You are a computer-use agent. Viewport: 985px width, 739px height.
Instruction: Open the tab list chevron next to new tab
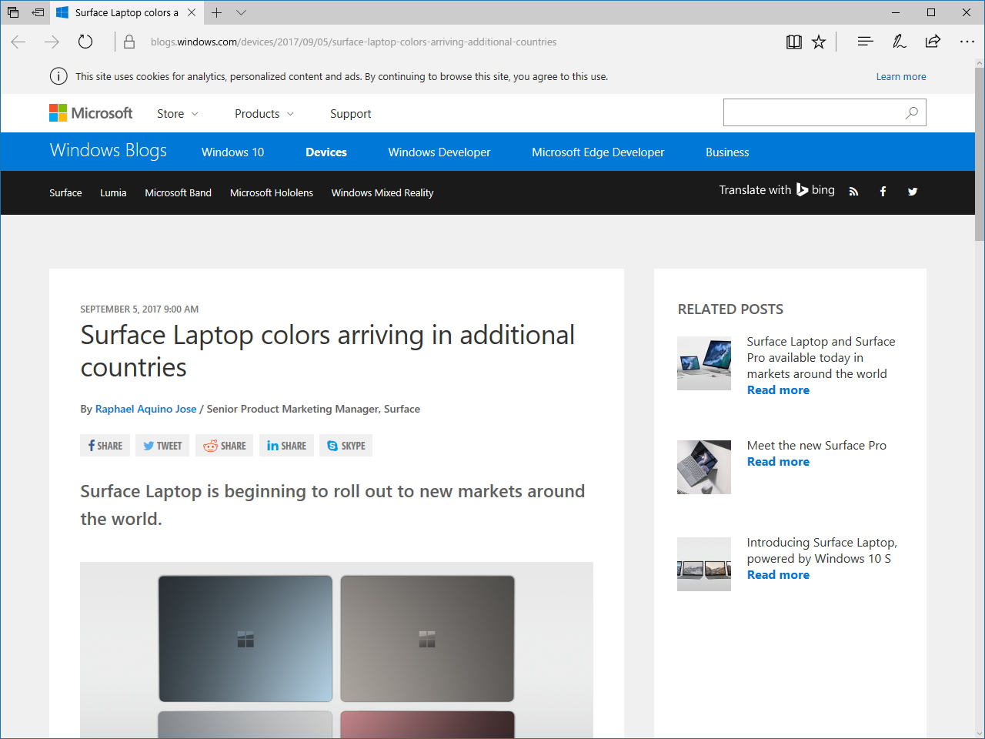click(242, 12)
